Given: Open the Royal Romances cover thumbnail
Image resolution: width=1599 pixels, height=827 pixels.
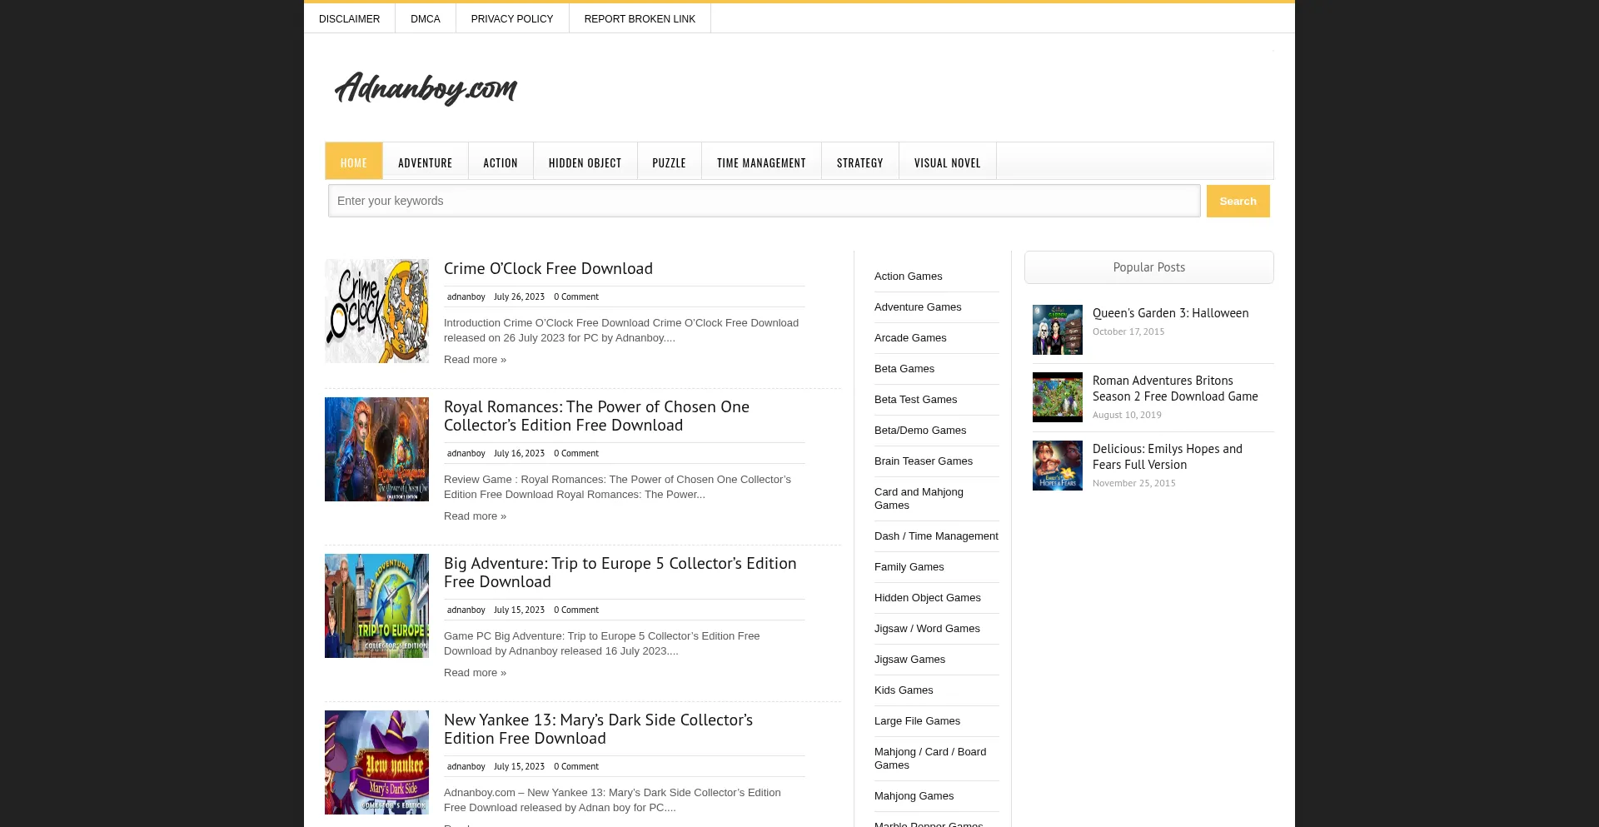Looking at the screenshot, I should pos(376,449).
